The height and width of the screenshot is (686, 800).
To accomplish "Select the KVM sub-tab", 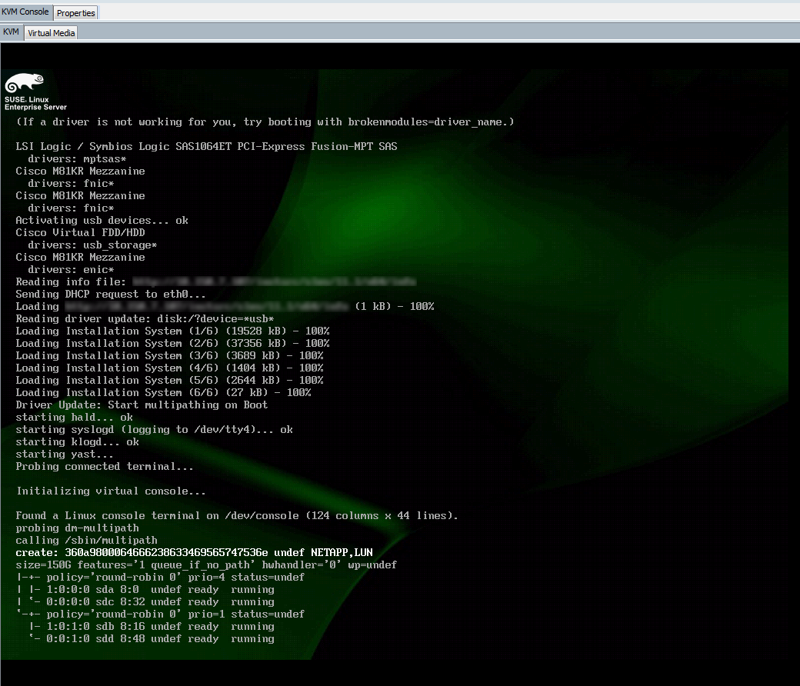I will [x=11, y=32].
